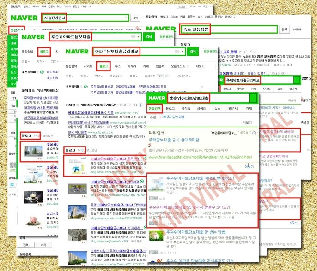Select 지식iN tab in mobile 후순위아파트담보대출 window
This screenshot has width=317, height=271.
click(x=186, y=109)
